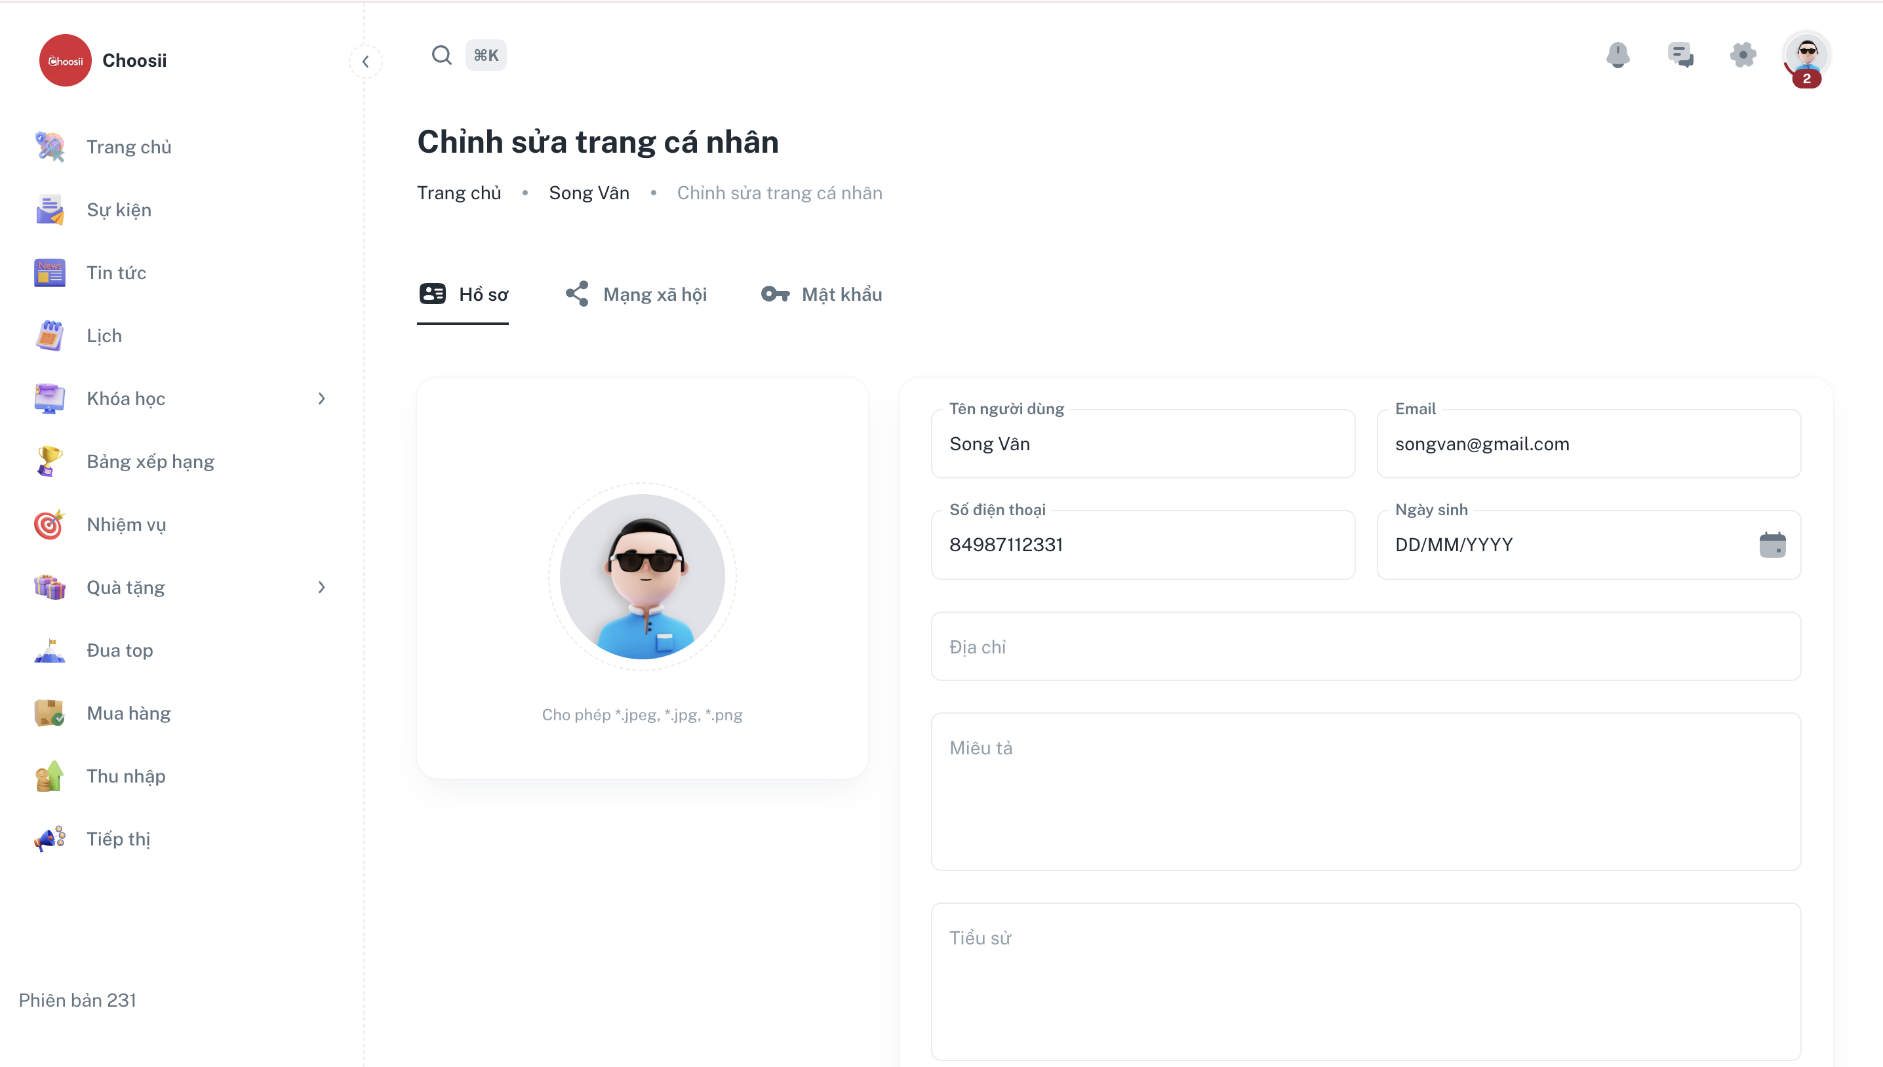Click the notification bell icon

tap(1617, 55)
